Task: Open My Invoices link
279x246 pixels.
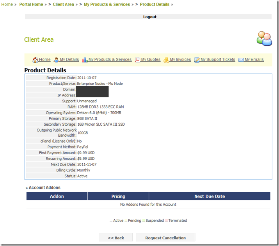Action: [x=180, y=59]
